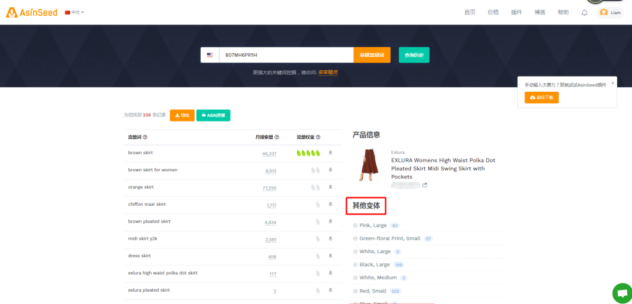
Task: Open Amazon icon for orange skirt
Action: pyautogui.click(x=331, y=187)
